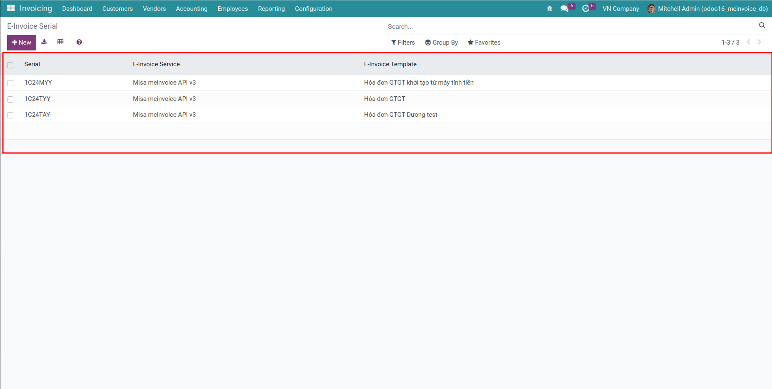The width and height of the screenshot is (772, 389).
Task: Expand the Favorites dropdown
Action: click(484, 42)
